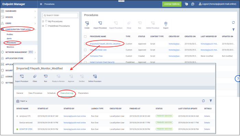Click Clone in Filepath_Monitor_Modified panel
The width and height of the screenshot is (240, 136).
click(x=35, y=76)
